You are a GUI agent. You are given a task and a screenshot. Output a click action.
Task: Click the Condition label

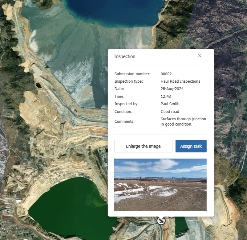(124, 112)
